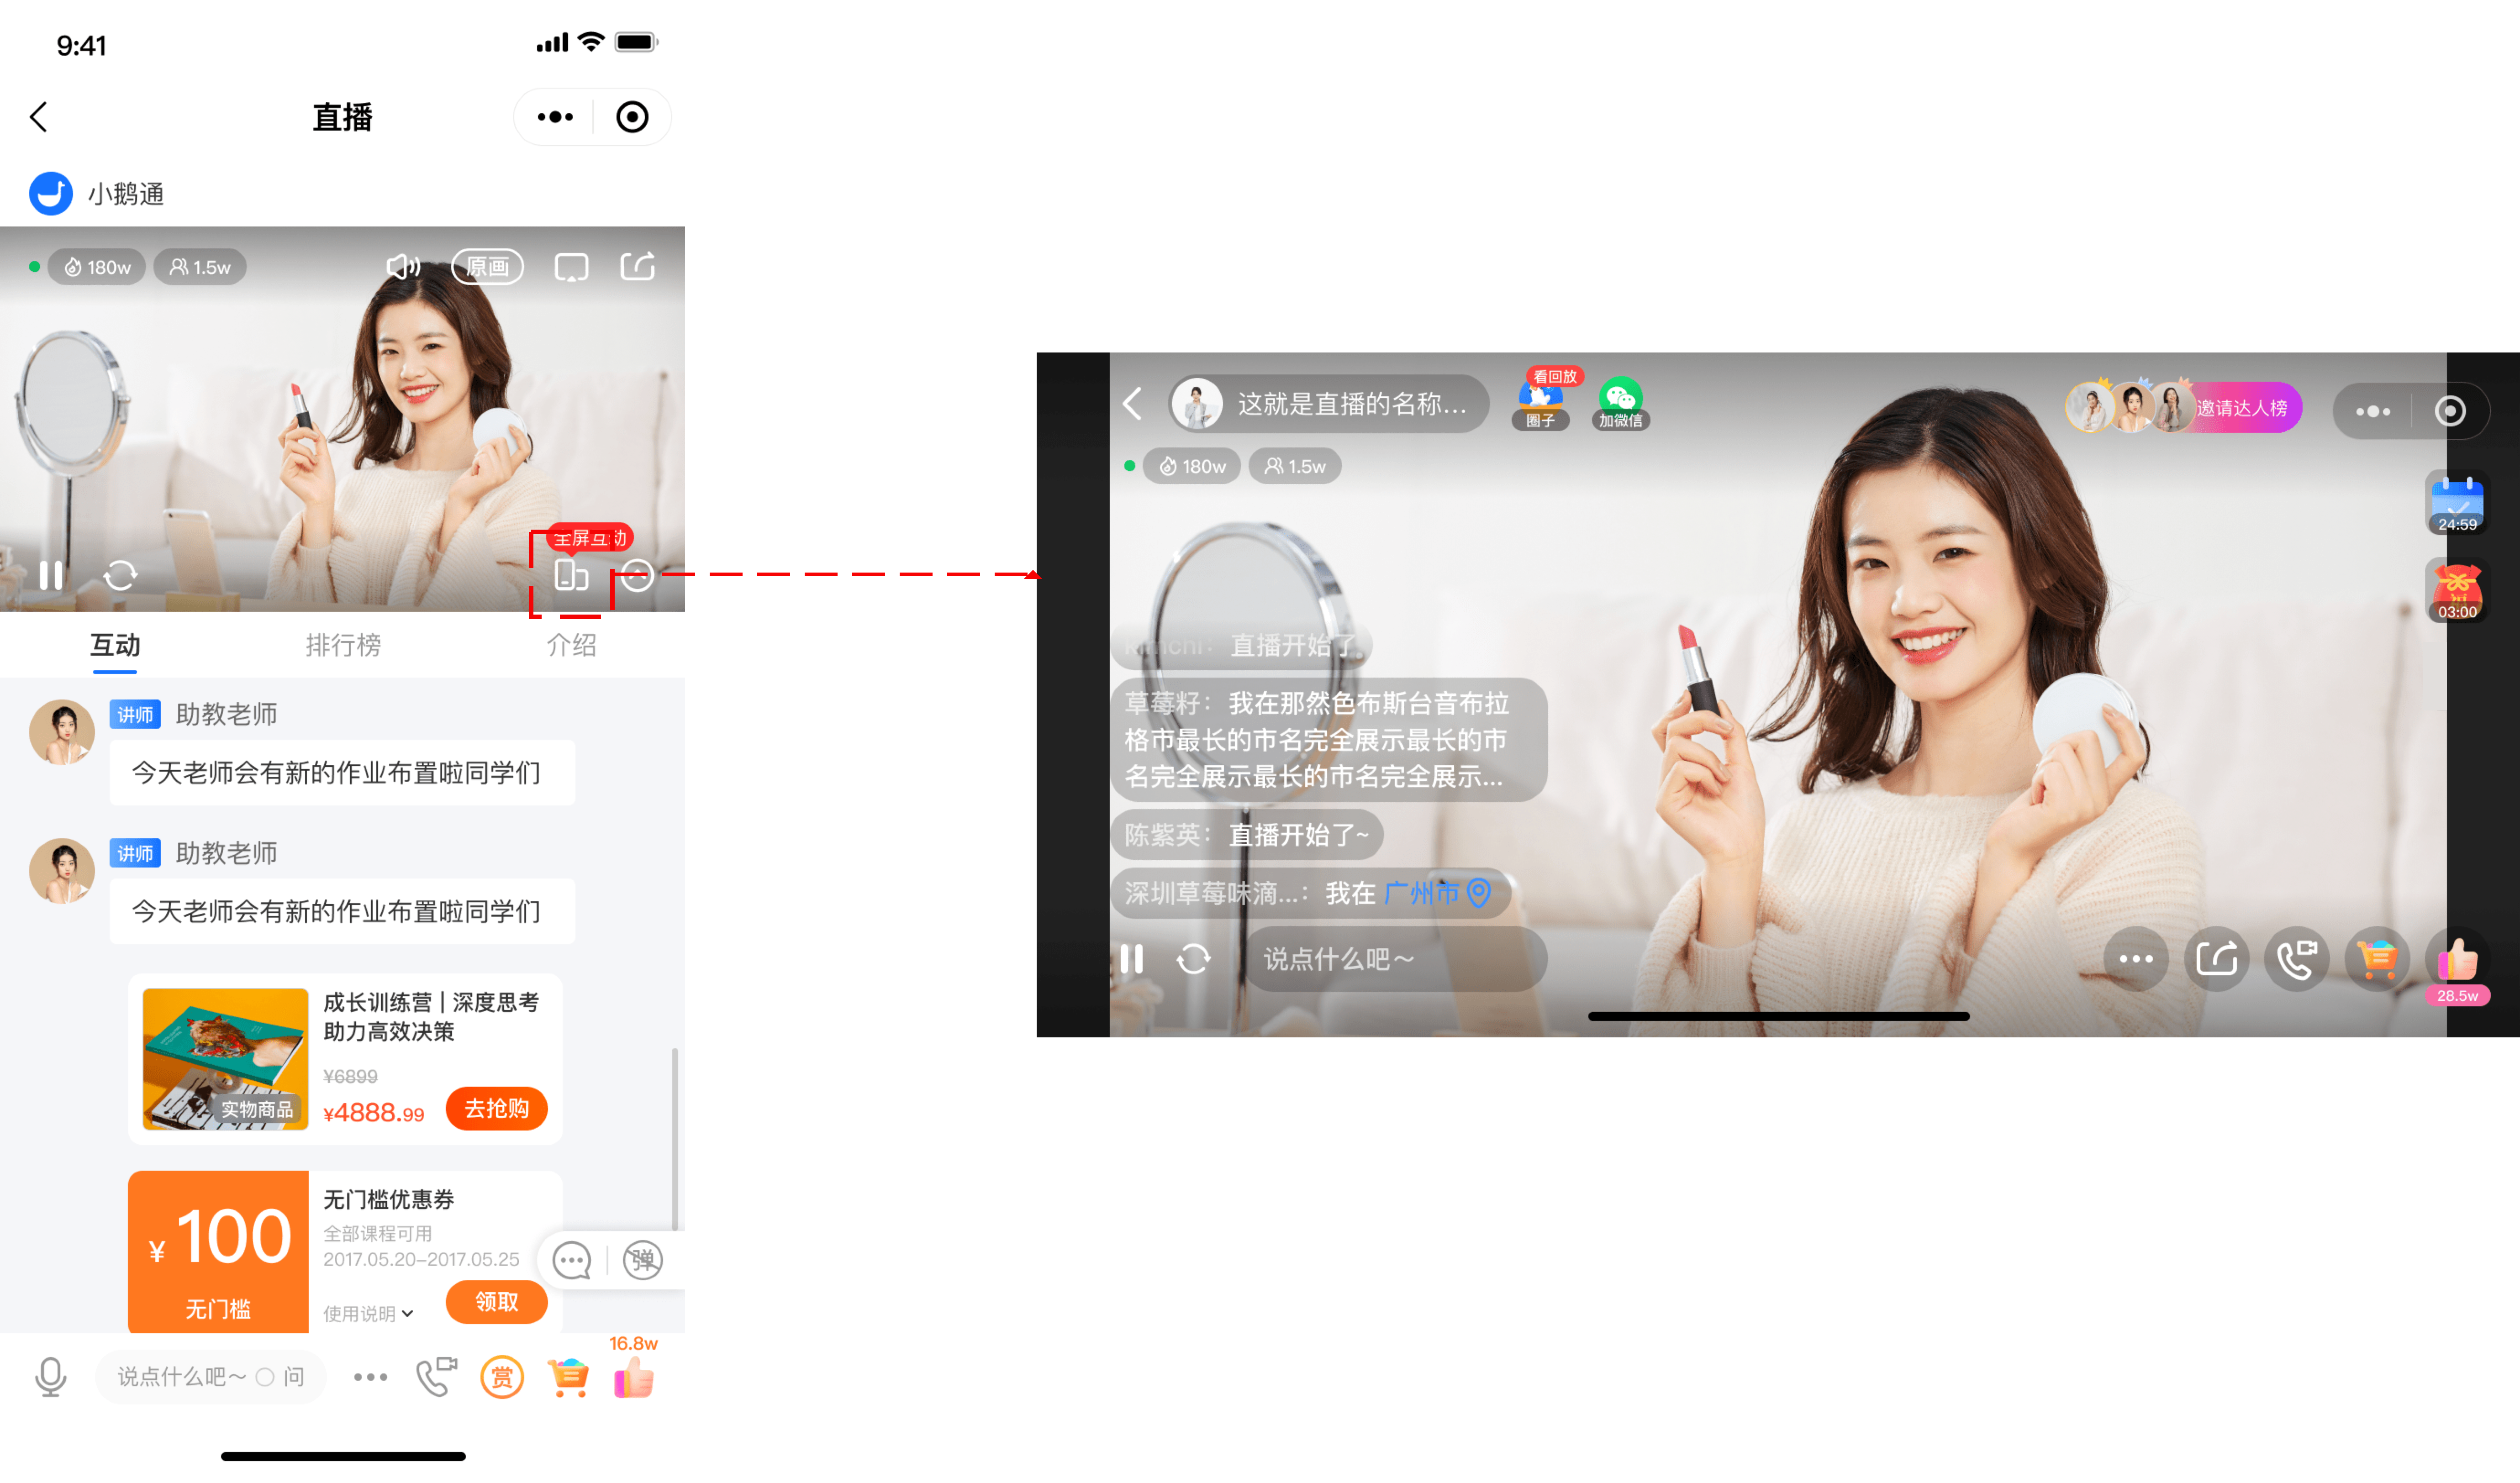
Task: Pause the landscape live video
Action: pyautogui.click(x=1131, y=959)
